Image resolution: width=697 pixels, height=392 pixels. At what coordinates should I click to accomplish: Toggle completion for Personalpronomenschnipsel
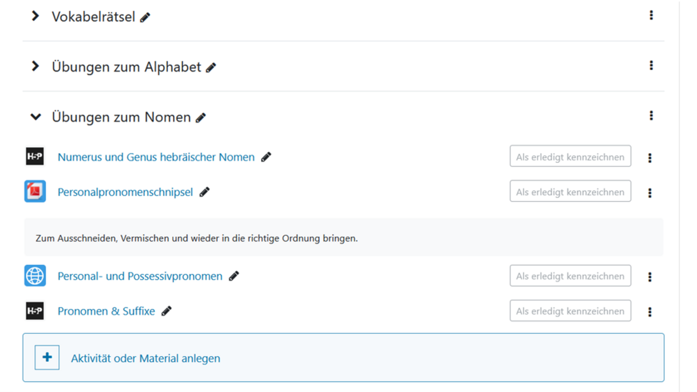[570, 192]
